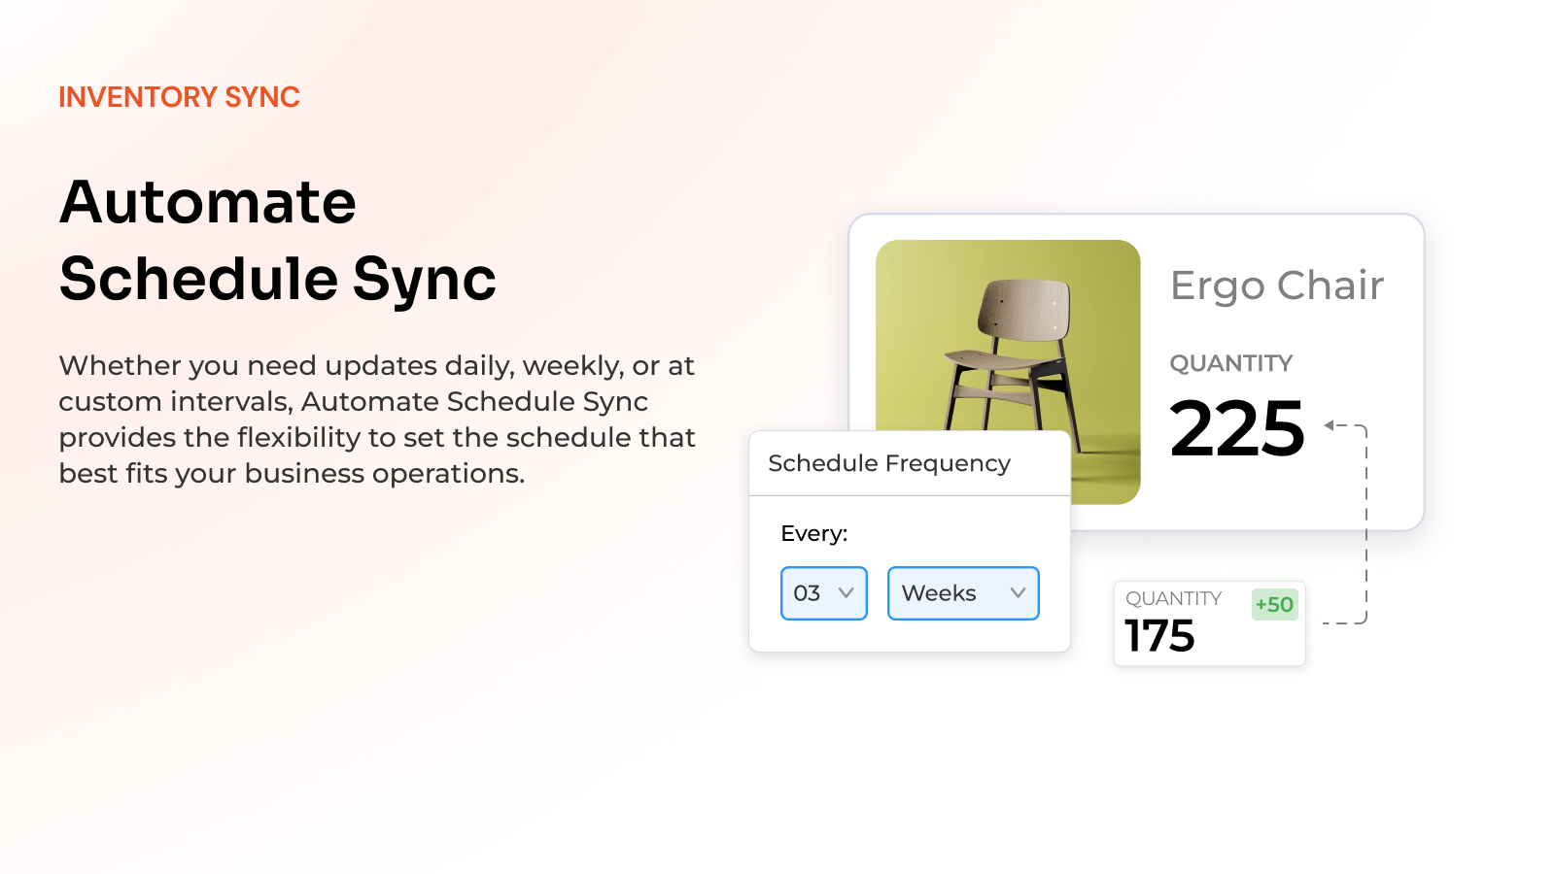This screenshot has width=1555, height=874.
Task: Click the QUANTITY label above 175
Action: (x=1173, y=598)
